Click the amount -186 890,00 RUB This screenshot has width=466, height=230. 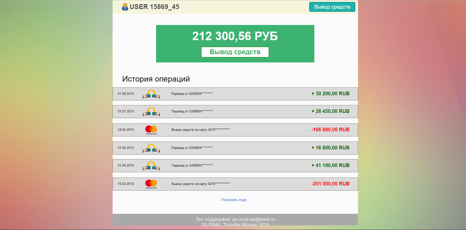click(x=330, y=130)
